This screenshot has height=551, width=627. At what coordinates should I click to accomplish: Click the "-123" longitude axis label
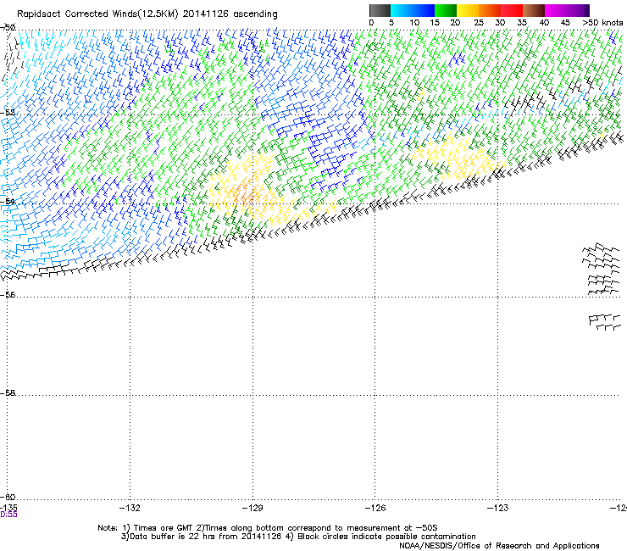(x=498, y=508)
